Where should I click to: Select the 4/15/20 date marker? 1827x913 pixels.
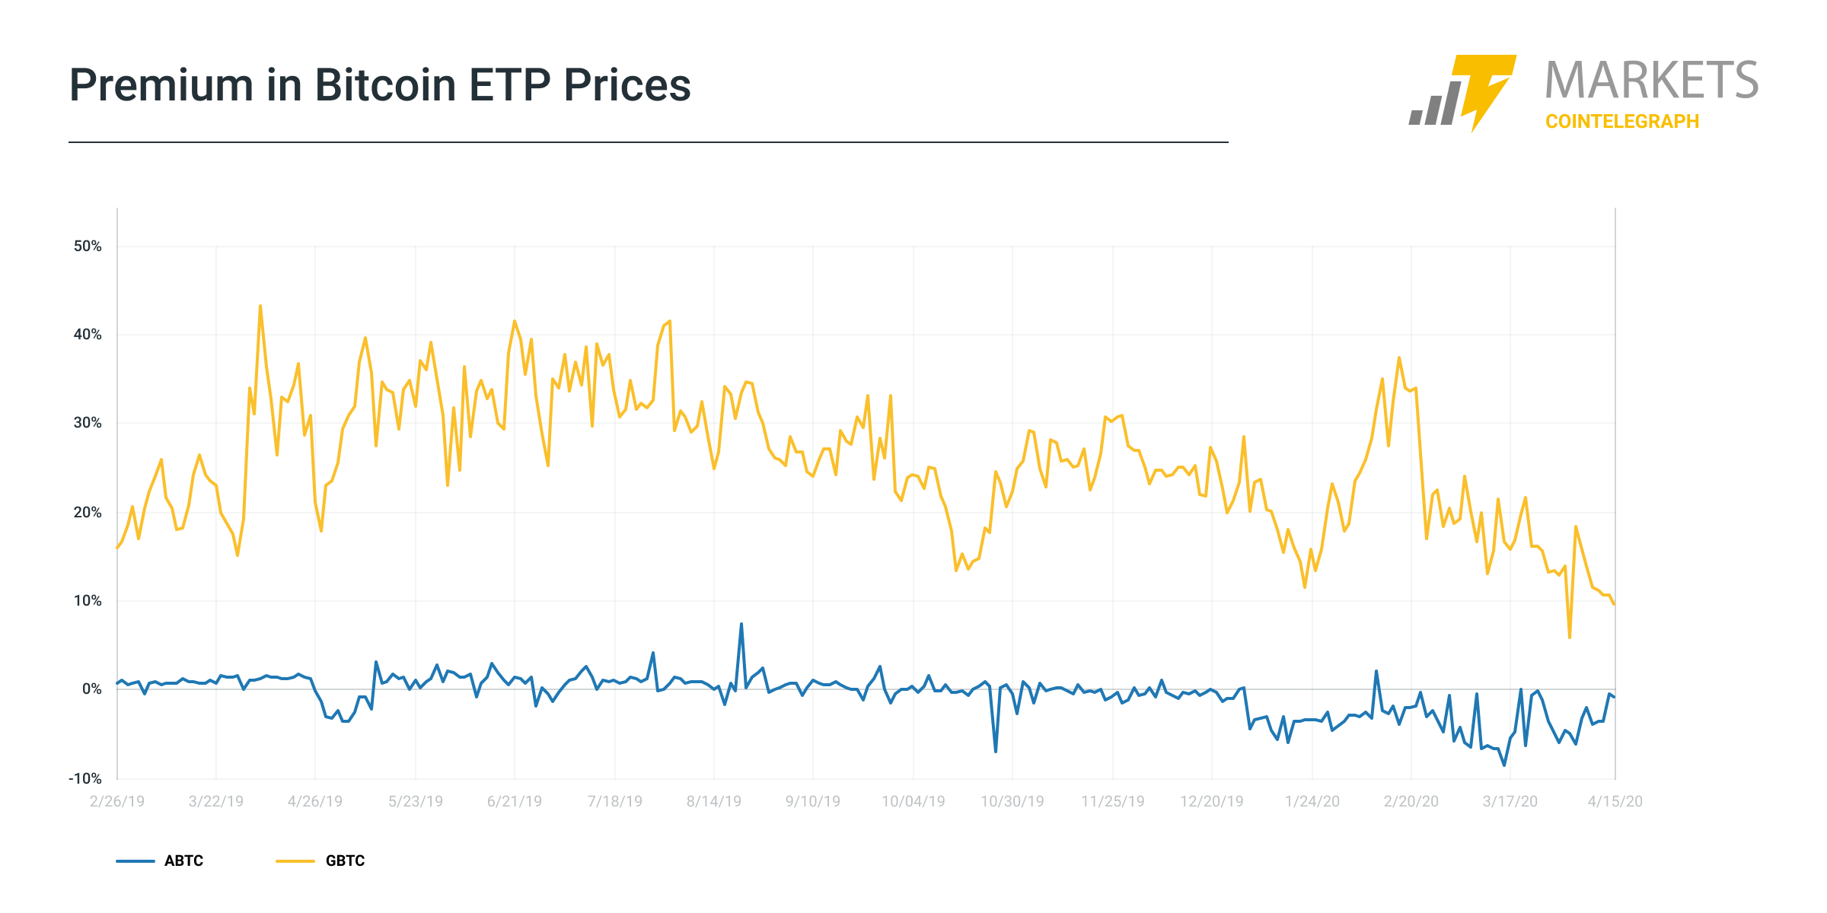tap(1615, 801)
